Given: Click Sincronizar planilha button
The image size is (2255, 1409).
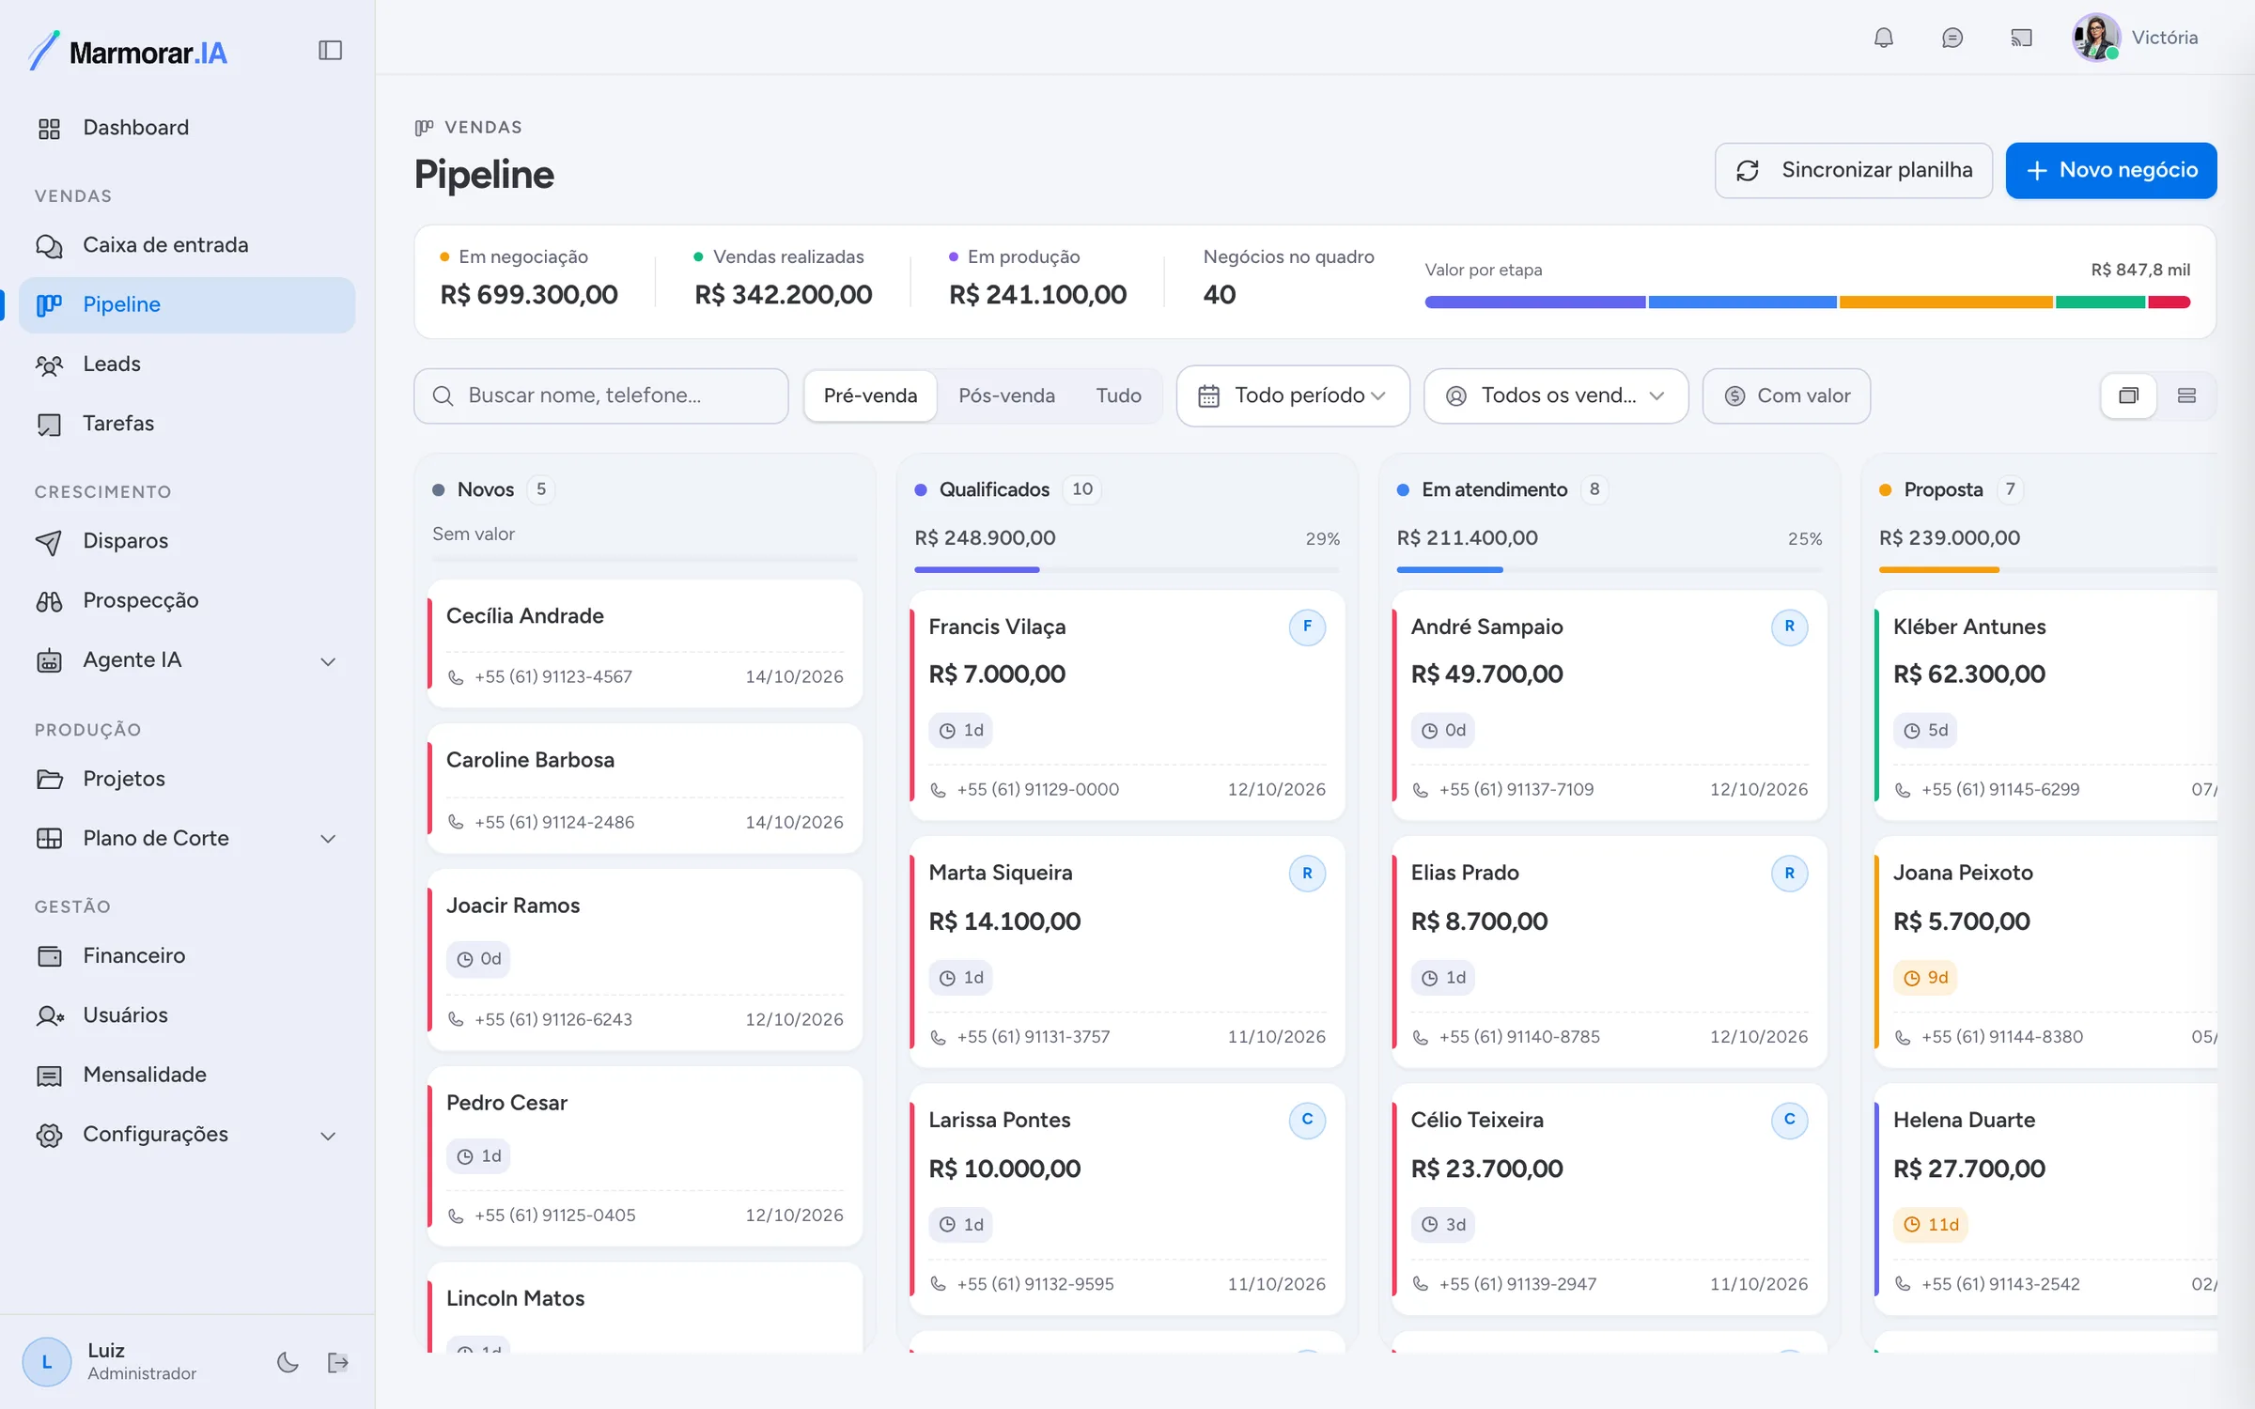Looking at the screenshot, I should pos(1853,170).
